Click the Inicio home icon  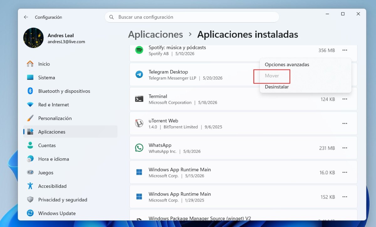pyautogui.click(x=30, y=64)
